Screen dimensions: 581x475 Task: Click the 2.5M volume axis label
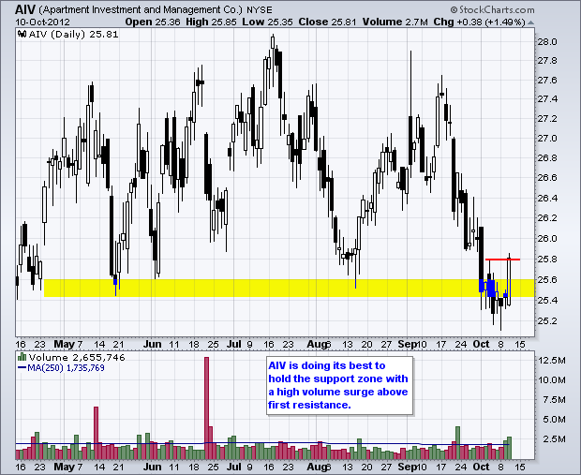click(x=555, y=439)
